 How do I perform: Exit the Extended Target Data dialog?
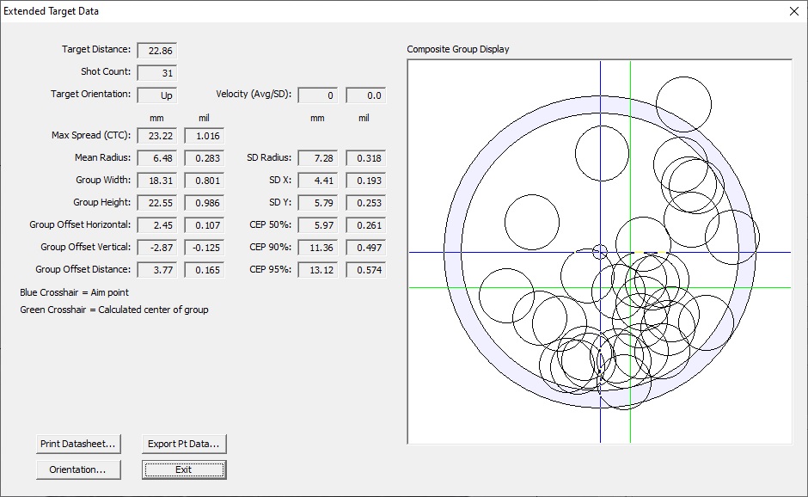(184, 469)
